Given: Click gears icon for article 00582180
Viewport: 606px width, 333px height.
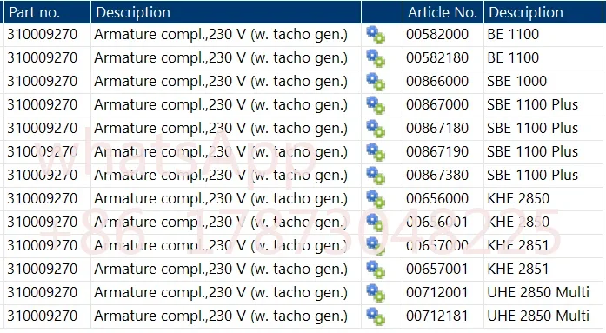Looking at the screenshot, I should click(x=376, y=58).
